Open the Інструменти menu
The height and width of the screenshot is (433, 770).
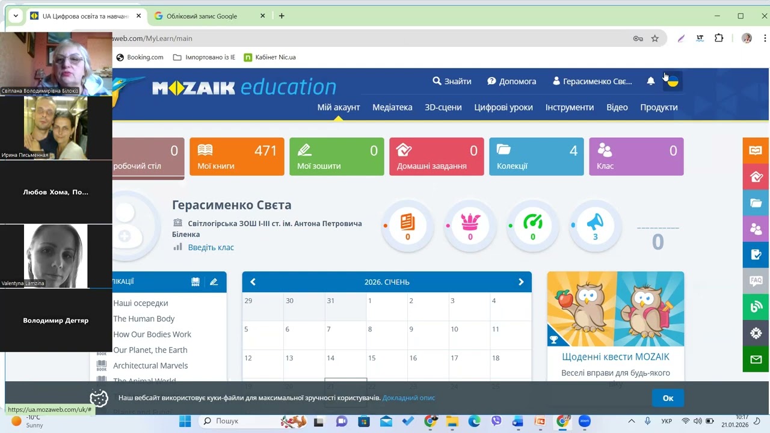coord(570,107)
